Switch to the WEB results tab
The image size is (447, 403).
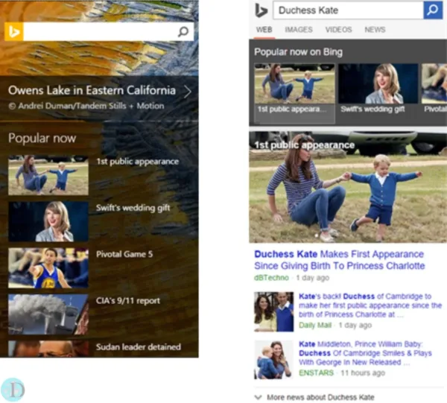[264, 30]
